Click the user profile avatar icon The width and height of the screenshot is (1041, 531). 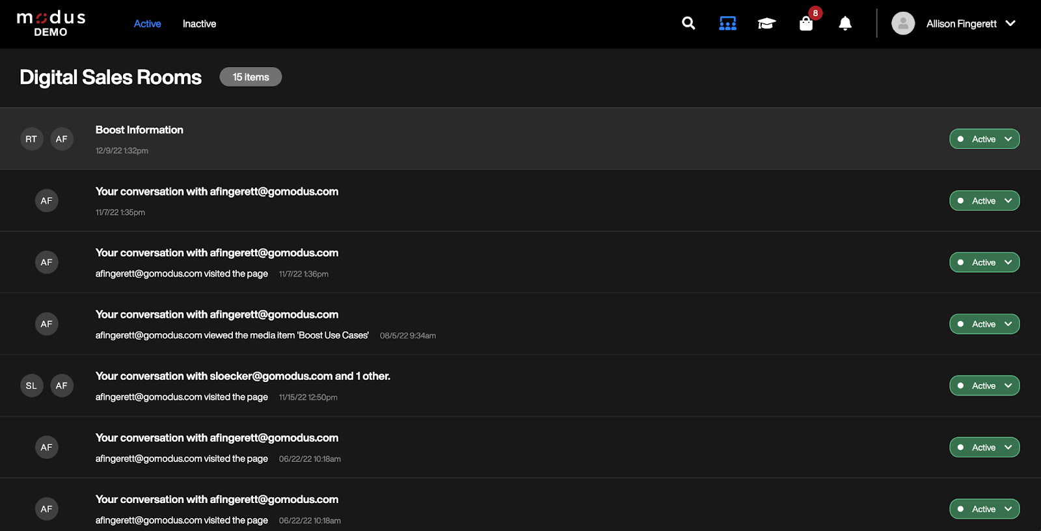[903, 23]
